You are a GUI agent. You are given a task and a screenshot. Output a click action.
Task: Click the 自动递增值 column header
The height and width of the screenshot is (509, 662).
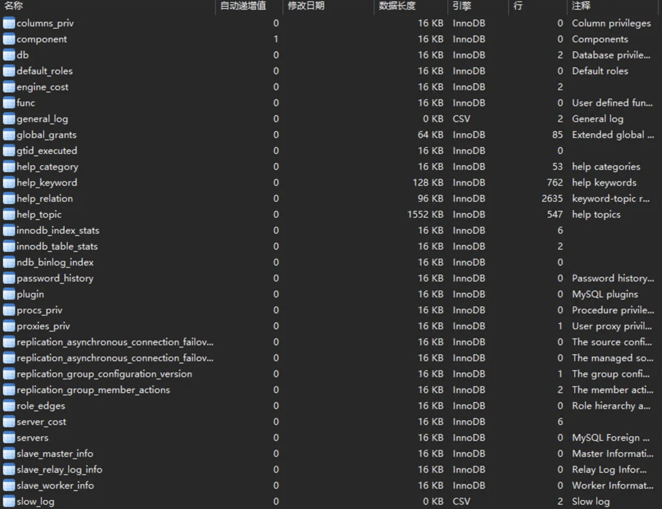(243, 6)
